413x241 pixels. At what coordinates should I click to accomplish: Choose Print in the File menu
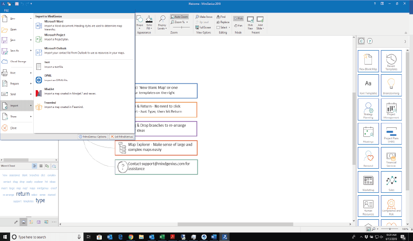click(16, 73)
